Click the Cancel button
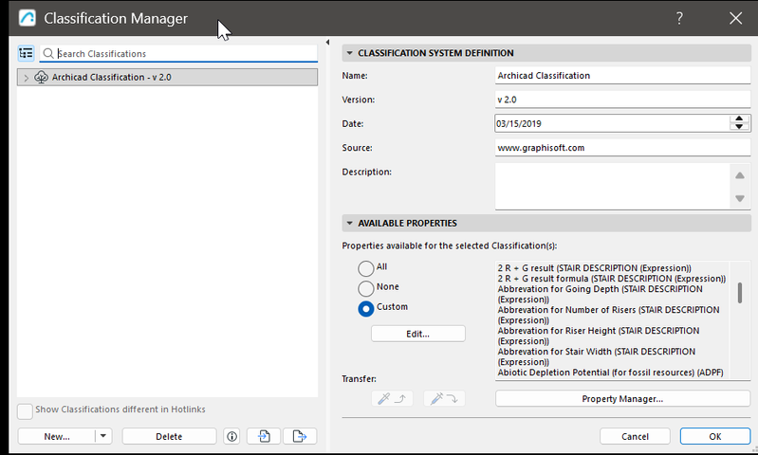 point(636,436)
